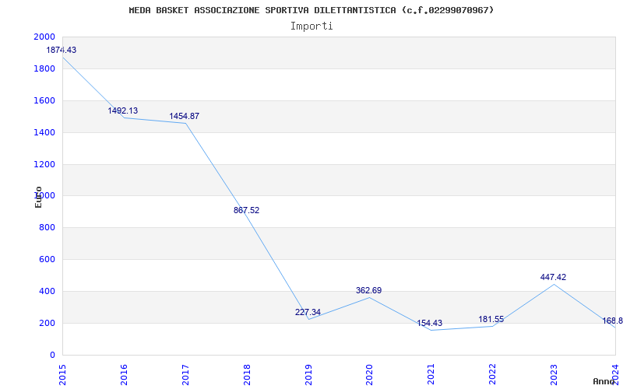Click the 1800 y-axis tick label
This screenshot has width=623, height=389.
point(44,69)
